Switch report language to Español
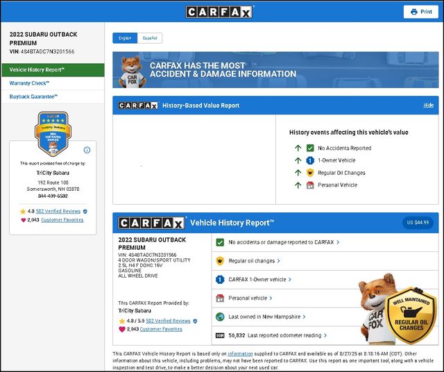Screen dimensions: 444x372 point(150,38)
